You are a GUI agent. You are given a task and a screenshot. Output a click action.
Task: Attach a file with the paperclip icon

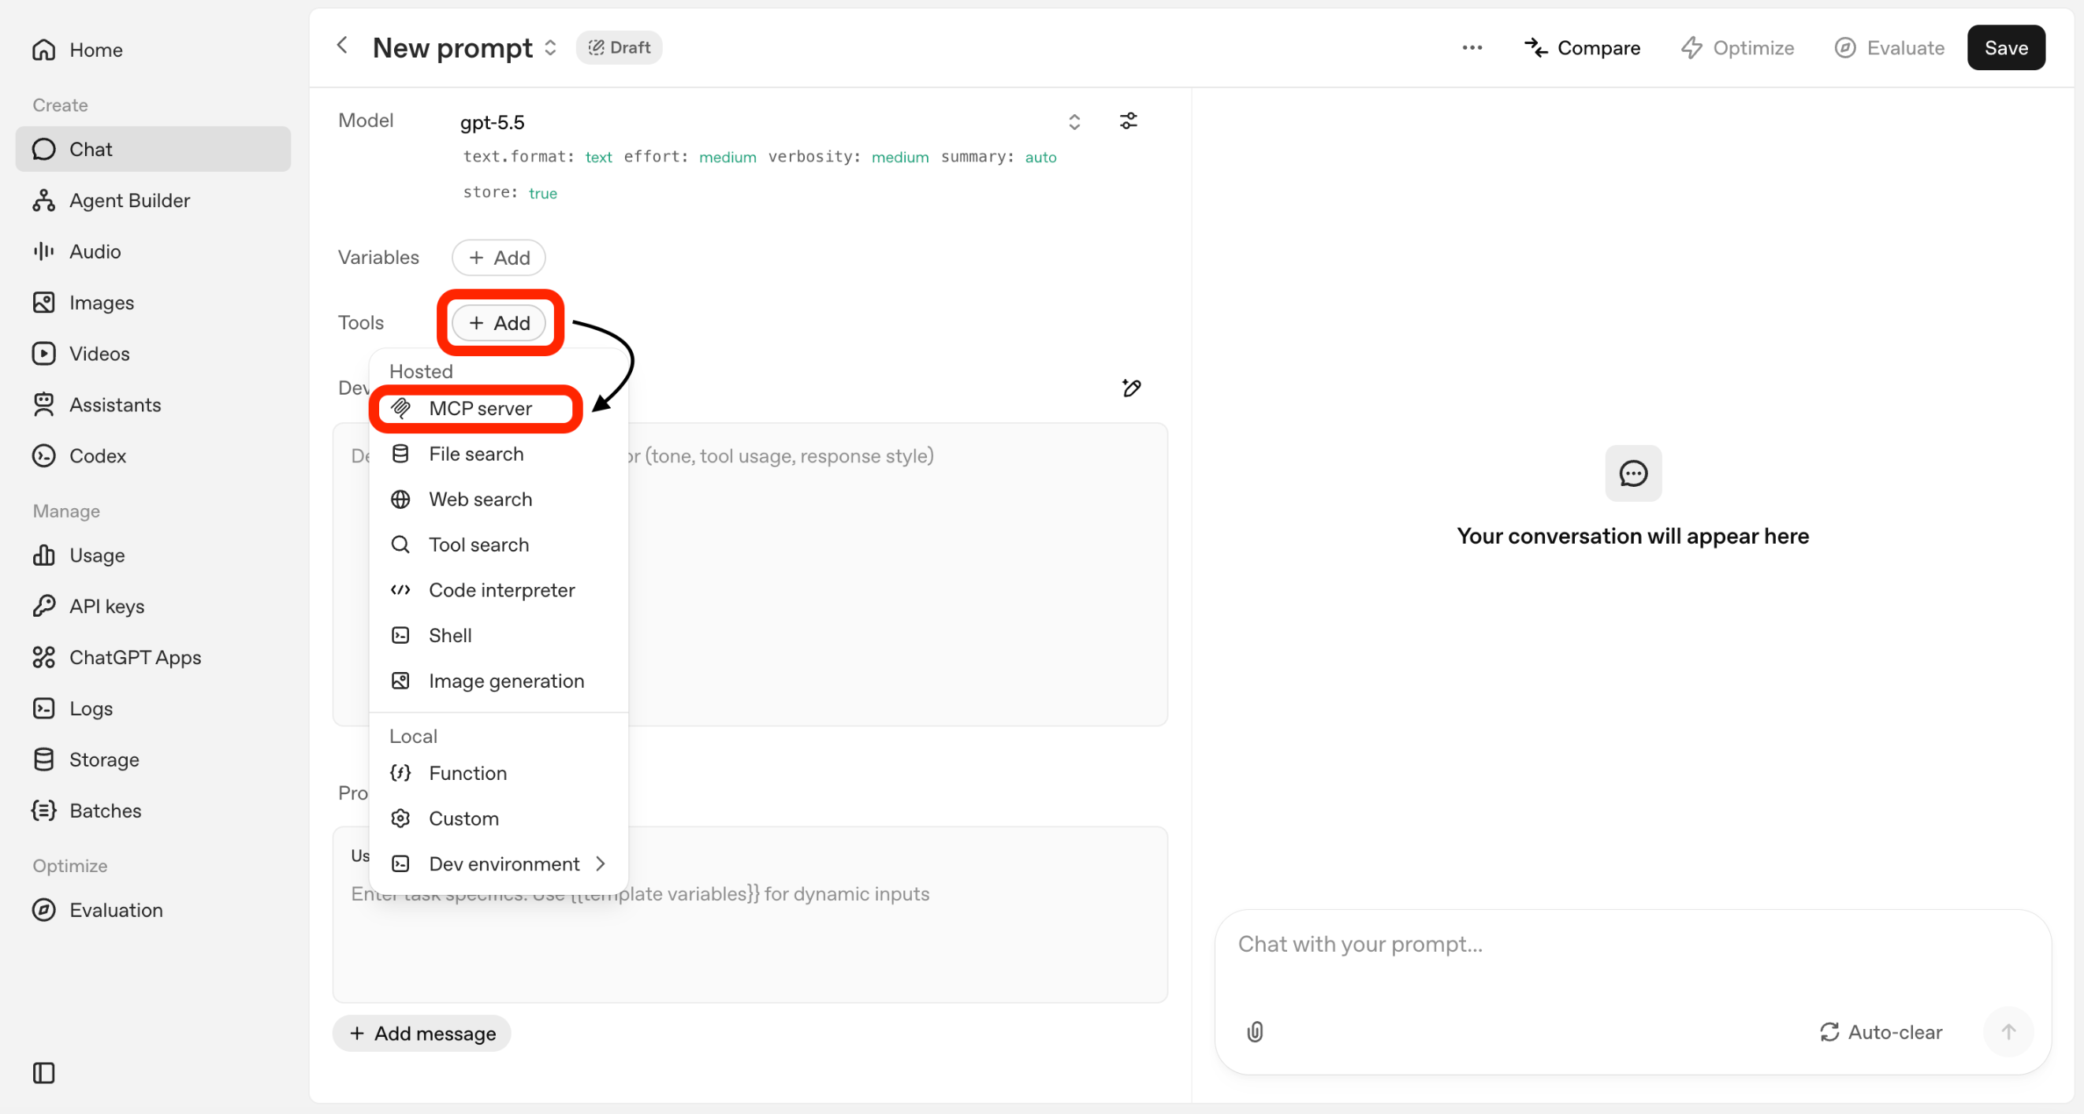tap(1255, 1031)
